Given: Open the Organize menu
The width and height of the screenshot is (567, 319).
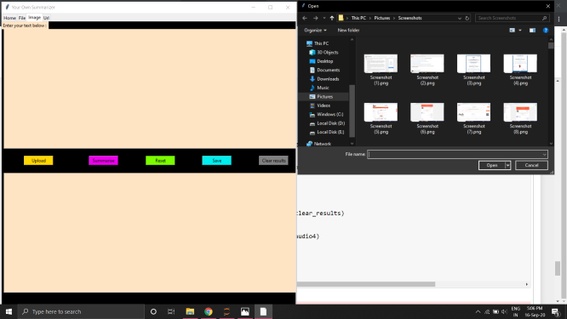Looking at the screenshot, I should click(315, 31).
